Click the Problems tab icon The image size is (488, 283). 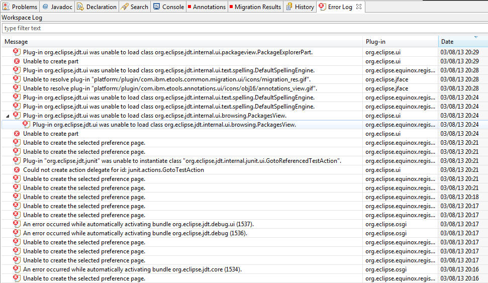(x=6, y=7)
